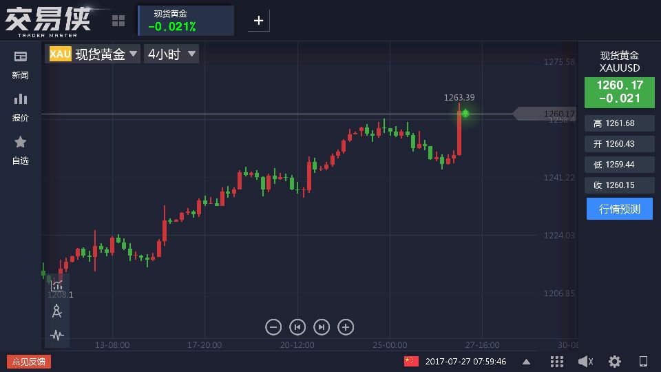661x372 pixels.
Task: Open the dotted grid icon in bottom bar
Action: [x=557, y=362]
